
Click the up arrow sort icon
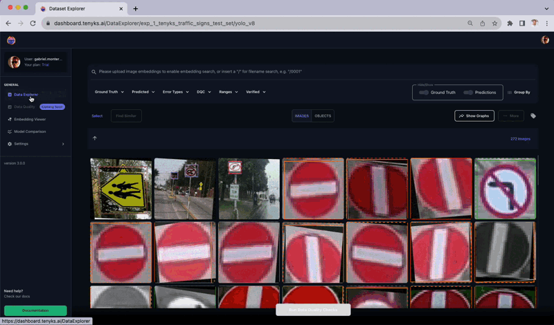click(x=95, y=138)
